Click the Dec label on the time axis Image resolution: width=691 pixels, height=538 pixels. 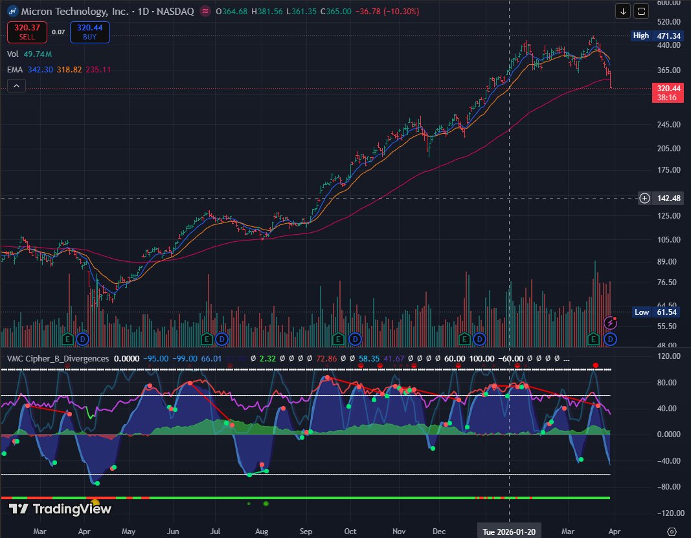[x=439, y=532]
